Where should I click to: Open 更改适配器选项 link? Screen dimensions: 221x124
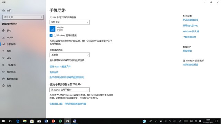191,20
